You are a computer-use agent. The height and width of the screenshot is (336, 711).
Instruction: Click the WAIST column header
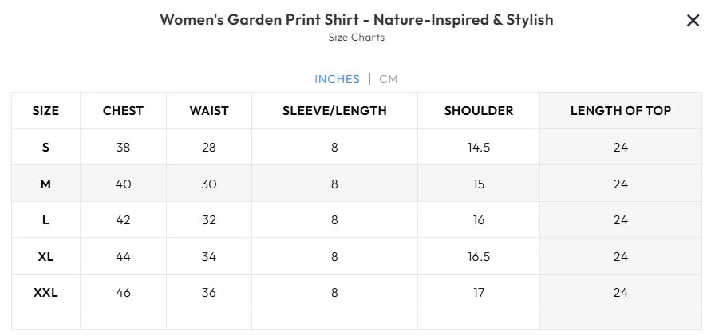209,111
